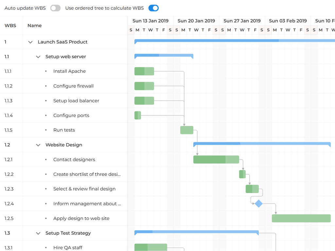
Task: Click the Website Design summary progress bar
Action: click(262, 144)
